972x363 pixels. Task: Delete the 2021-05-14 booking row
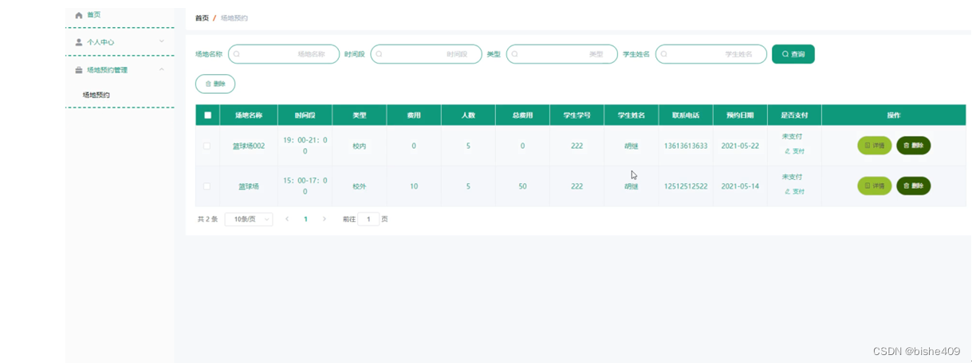[914, 186]
